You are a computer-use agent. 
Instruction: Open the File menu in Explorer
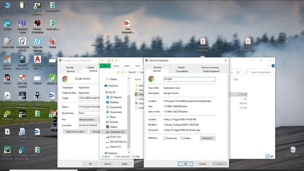105,66
